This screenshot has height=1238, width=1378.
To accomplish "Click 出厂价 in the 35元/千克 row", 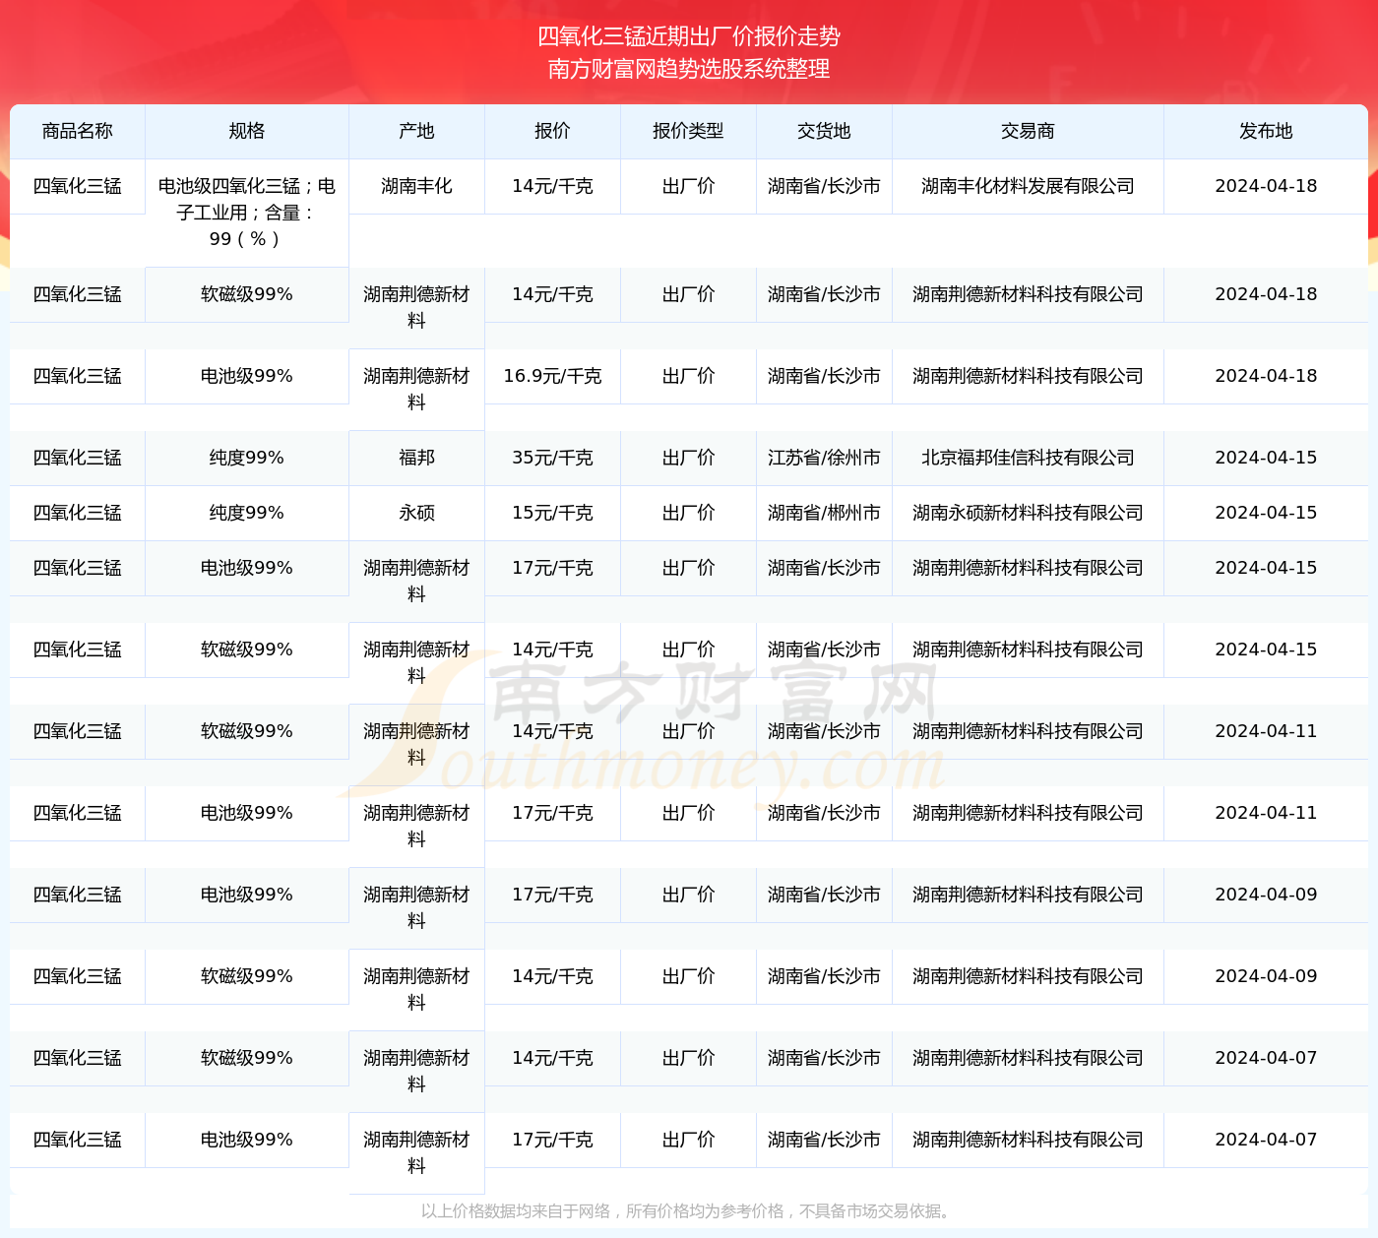I will coord(688,458).
